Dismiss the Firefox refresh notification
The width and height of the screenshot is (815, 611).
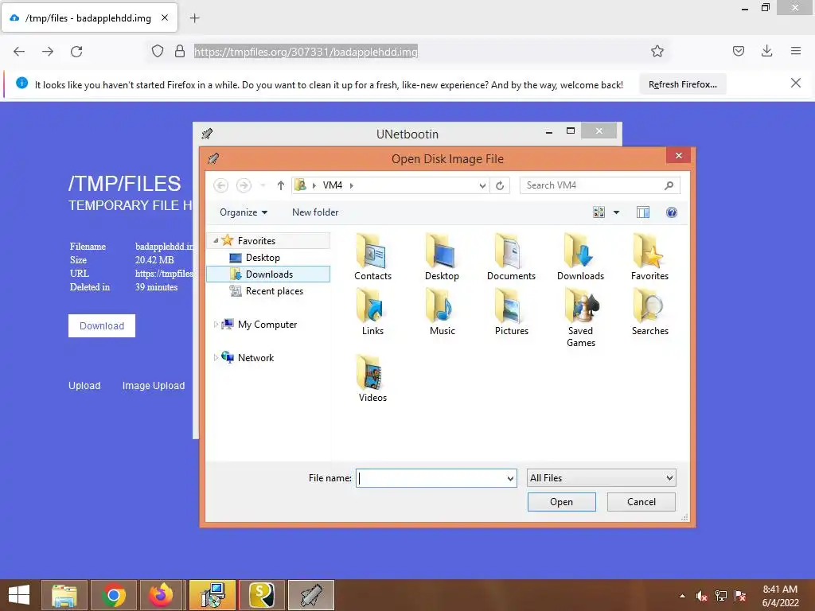(795, 83)
